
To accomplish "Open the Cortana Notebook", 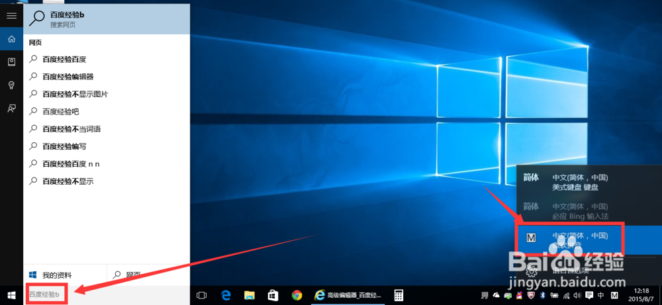I will [x=11, y=62].
